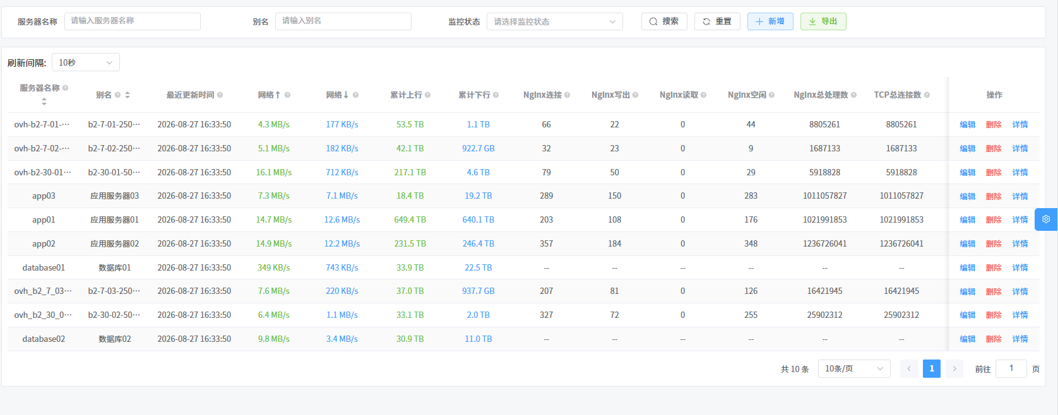Viewport: 1058px width, 415px height.
Task: Click the help icon beside 累计上行 header
Action: [427, 95]
